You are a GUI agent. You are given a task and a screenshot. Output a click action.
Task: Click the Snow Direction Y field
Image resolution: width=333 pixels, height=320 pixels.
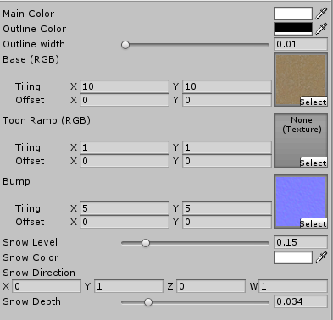click(x=129, y=286)
